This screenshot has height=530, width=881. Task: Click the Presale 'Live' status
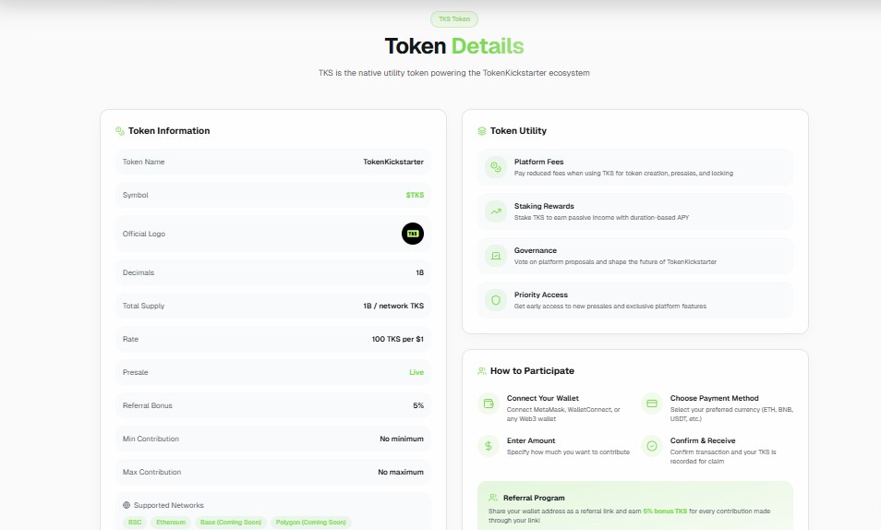coord(416,372)
